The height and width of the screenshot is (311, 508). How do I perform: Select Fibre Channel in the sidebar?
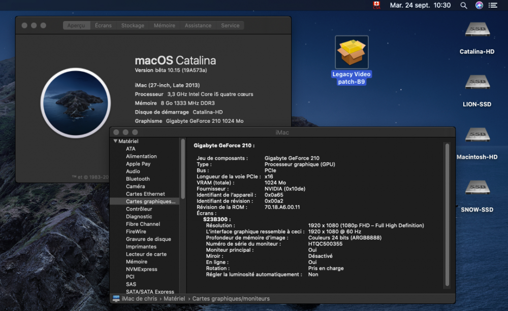(143, 224)
